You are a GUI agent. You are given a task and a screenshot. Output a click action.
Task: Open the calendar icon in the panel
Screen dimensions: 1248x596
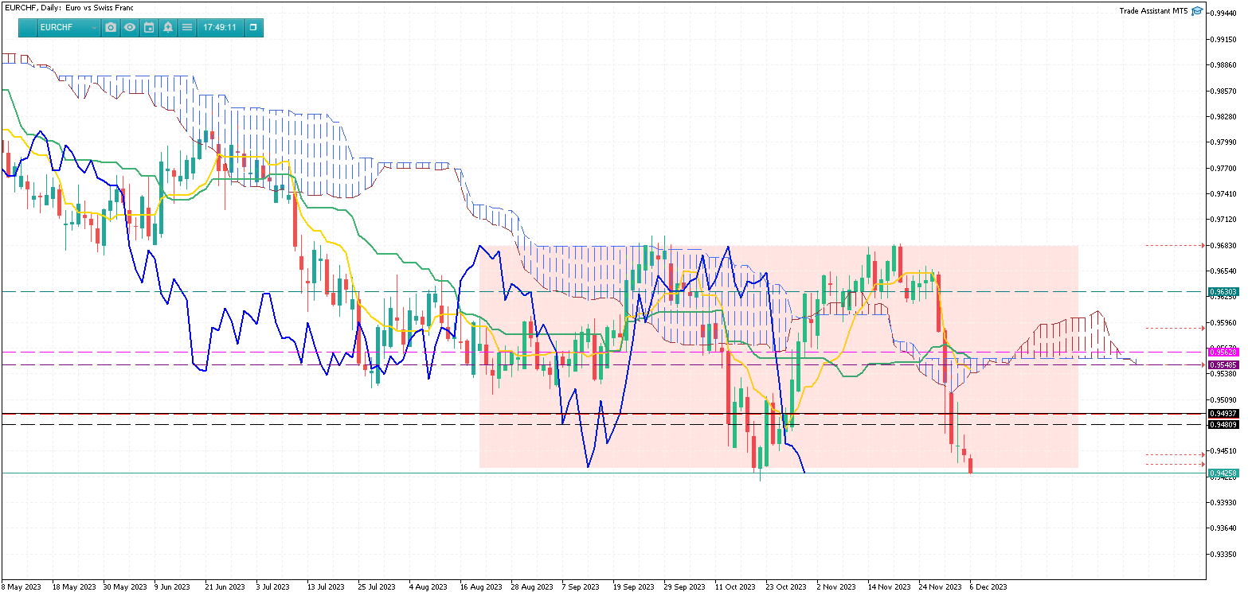click(149, 27)
